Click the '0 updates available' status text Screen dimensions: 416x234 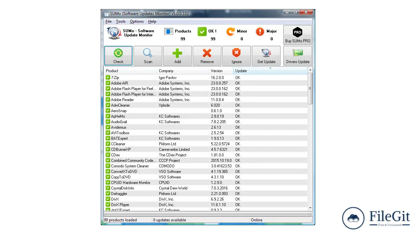(170, 220)
